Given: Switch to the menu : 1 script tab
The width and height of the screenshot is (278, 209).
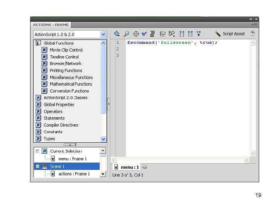Looking at the screenshot, I should (x=127, y=167).
